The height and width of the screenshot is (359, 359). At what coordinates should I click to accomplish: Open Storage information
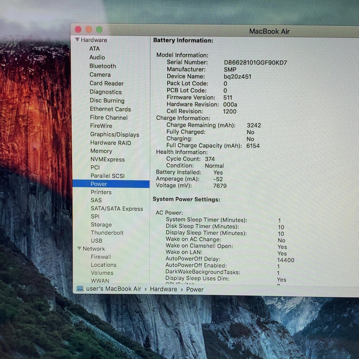(101, 225)
